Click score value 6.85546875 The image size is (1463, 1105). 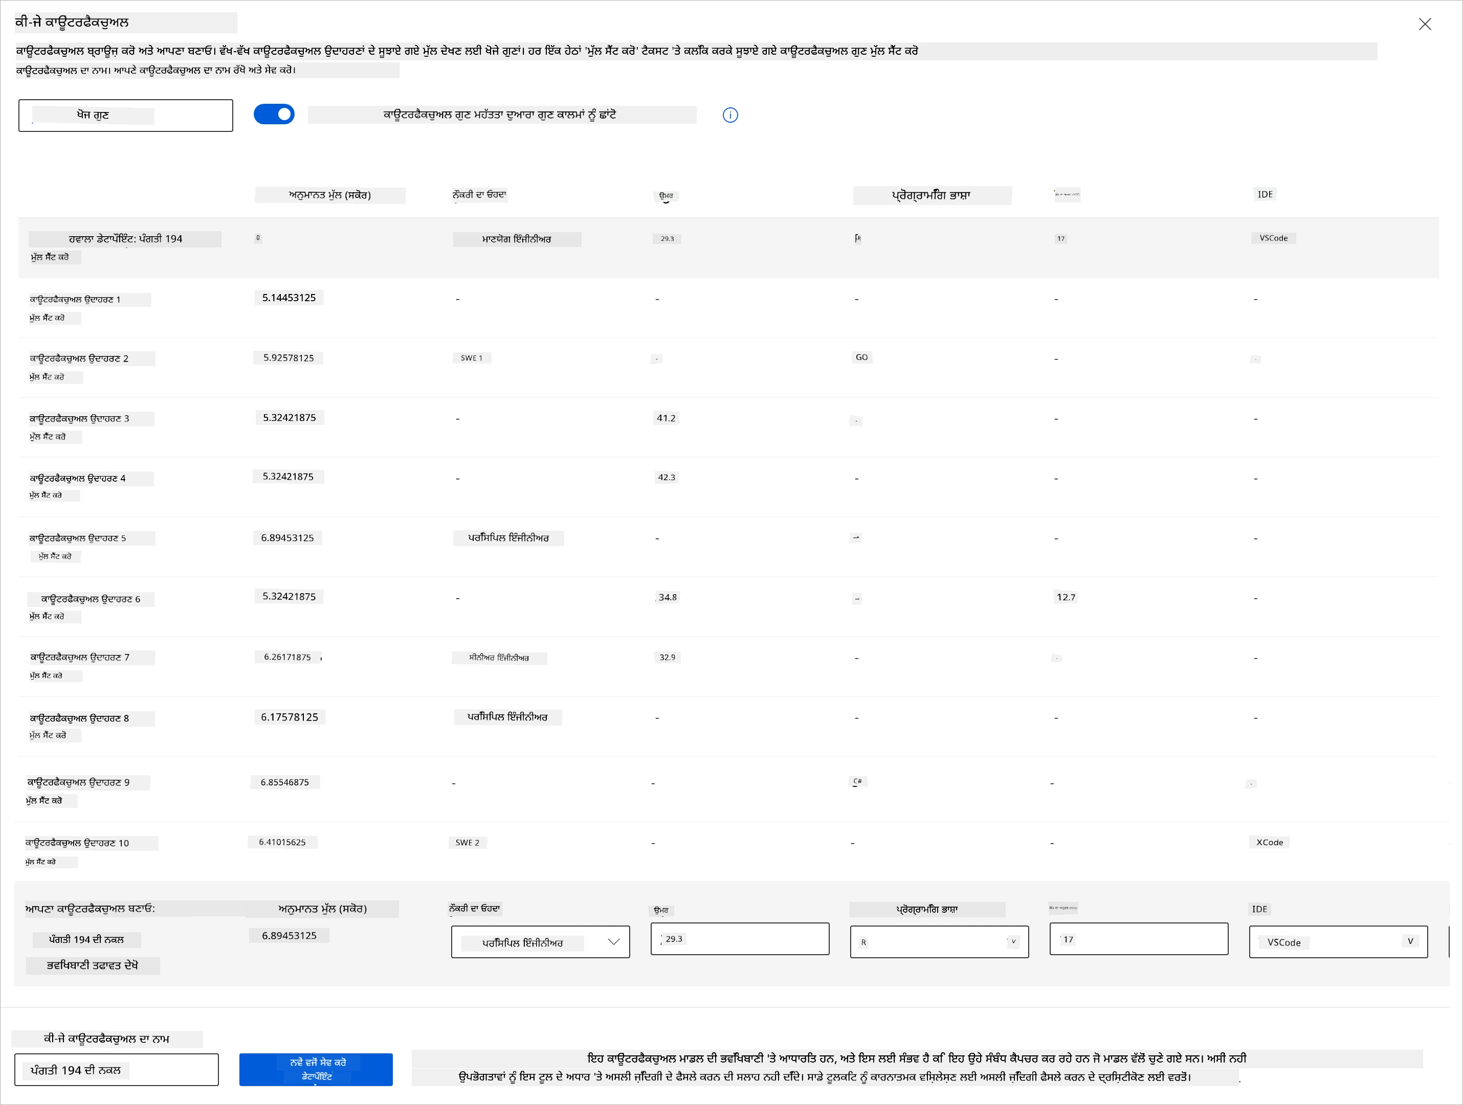coord(285,782)
